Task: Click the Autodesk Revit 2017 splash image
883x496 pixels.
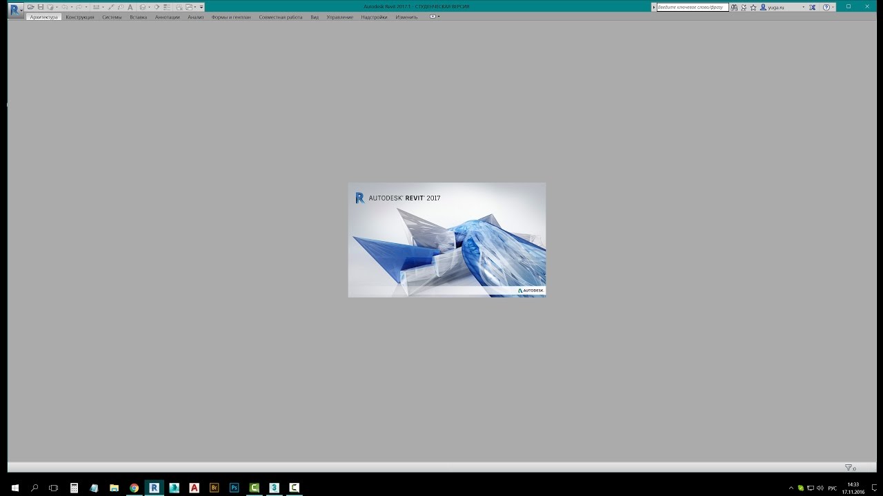Action: click(447, 240)
